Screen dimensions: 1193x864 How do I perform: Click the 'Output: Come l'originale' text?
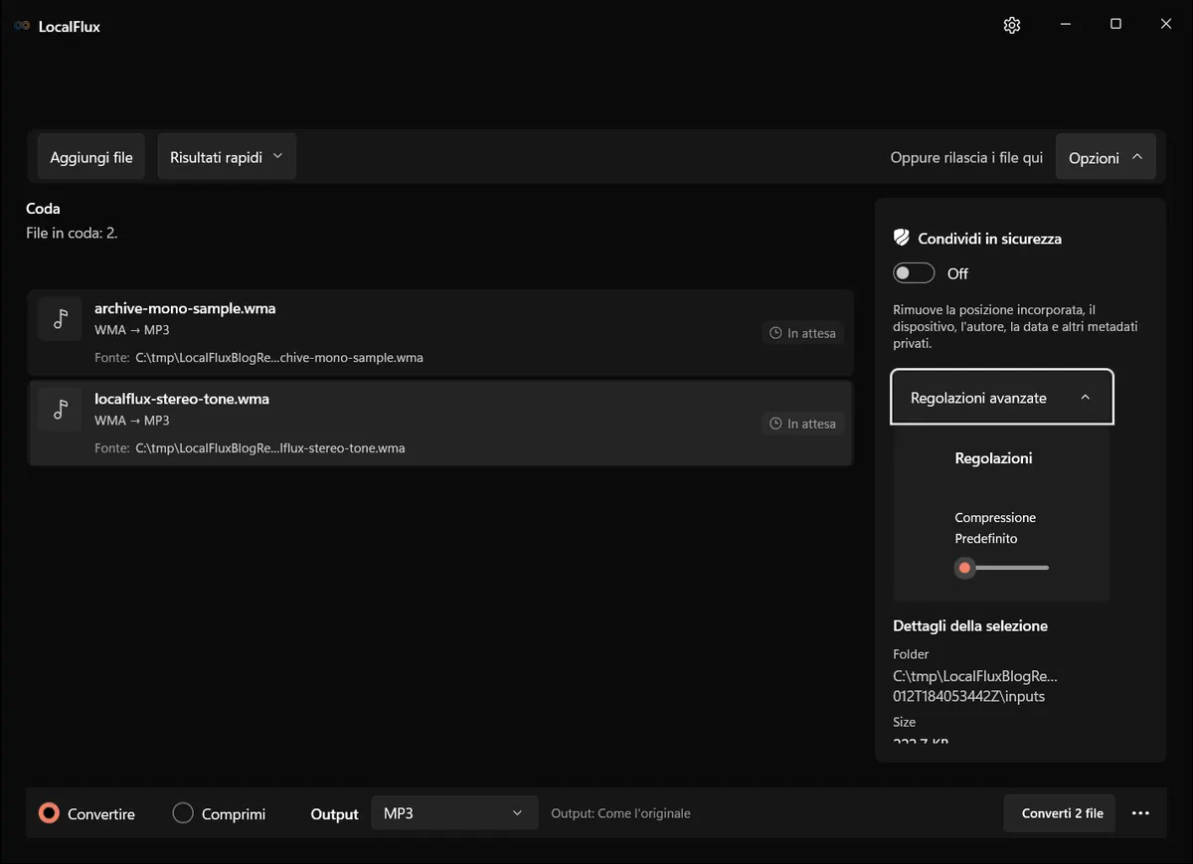tap(620, 813)
